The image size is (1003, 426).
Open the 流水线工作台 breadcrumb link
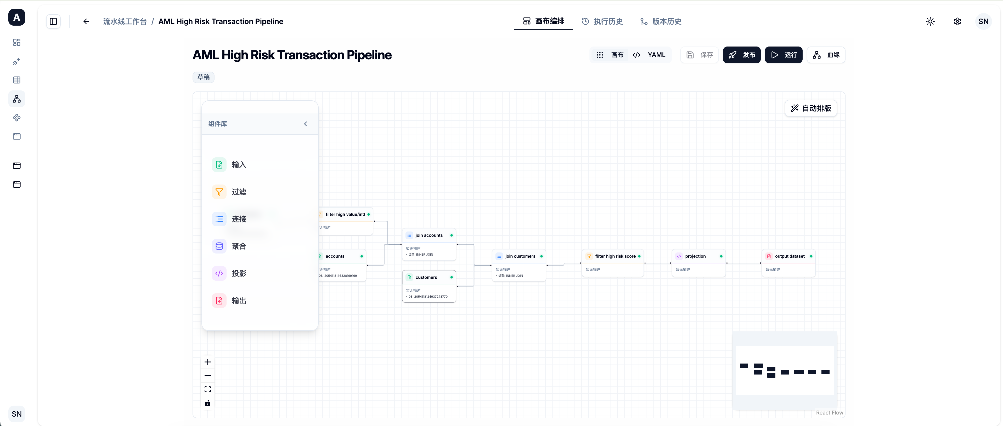[x=125, y=21]
